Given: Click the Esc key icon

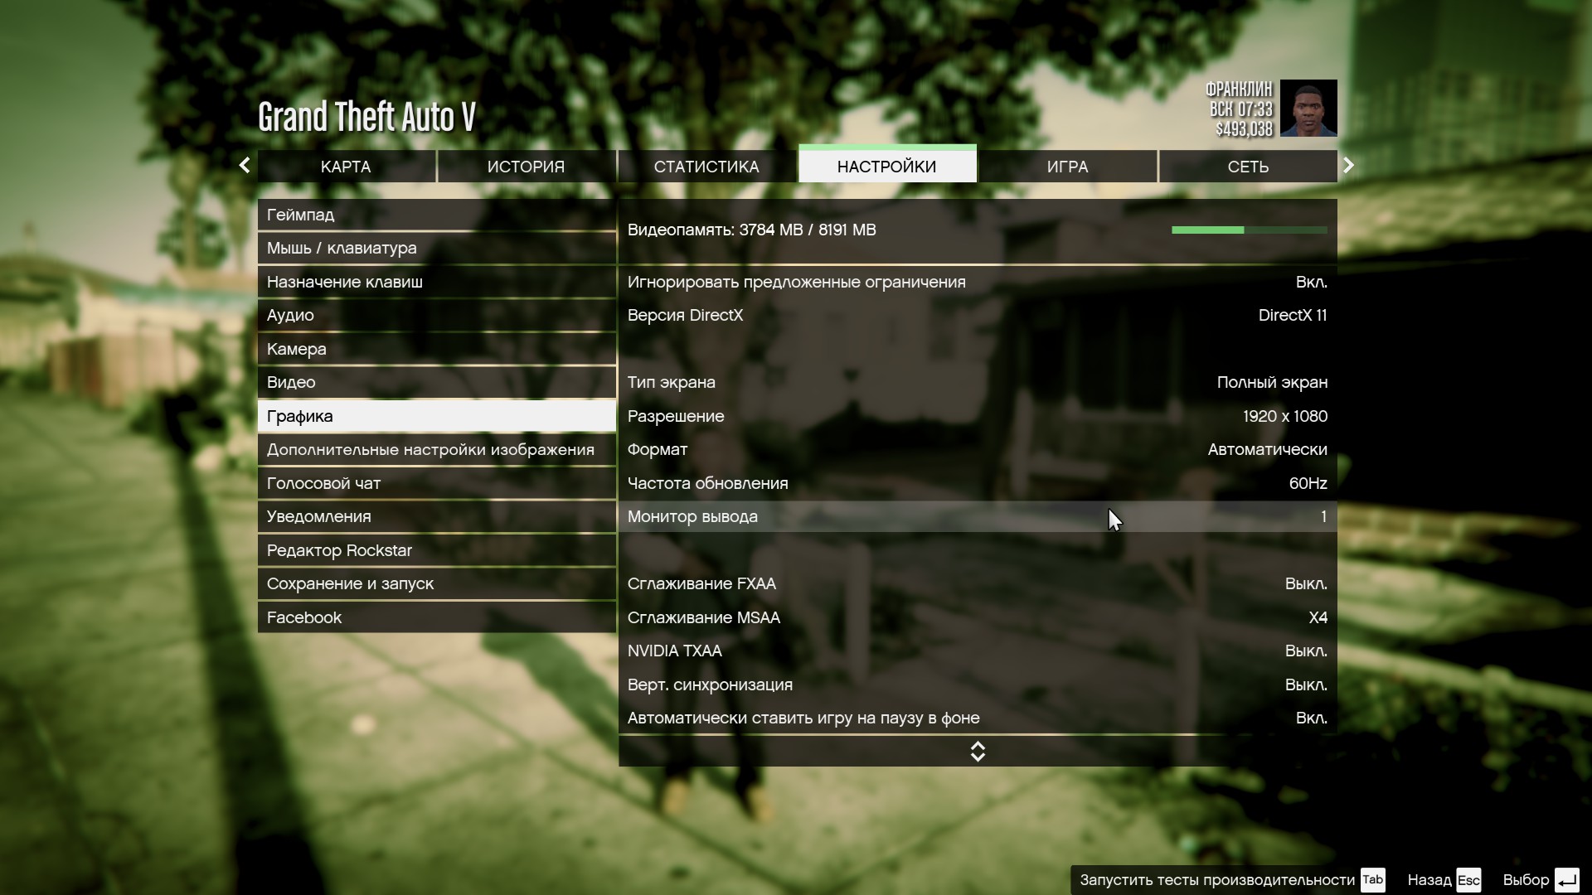Looking at the screenshot, I should (x=1468, y=879).
